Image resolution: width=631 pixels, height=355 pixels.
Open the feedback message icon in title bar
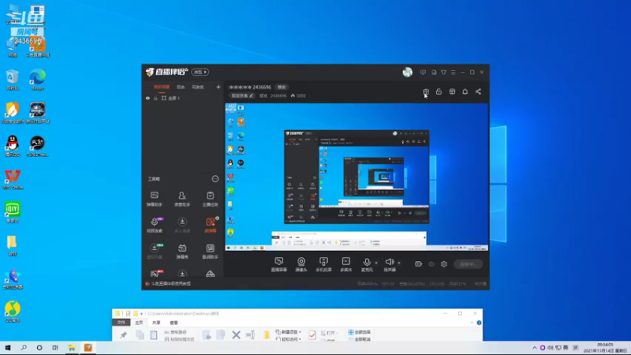[423, 73]
